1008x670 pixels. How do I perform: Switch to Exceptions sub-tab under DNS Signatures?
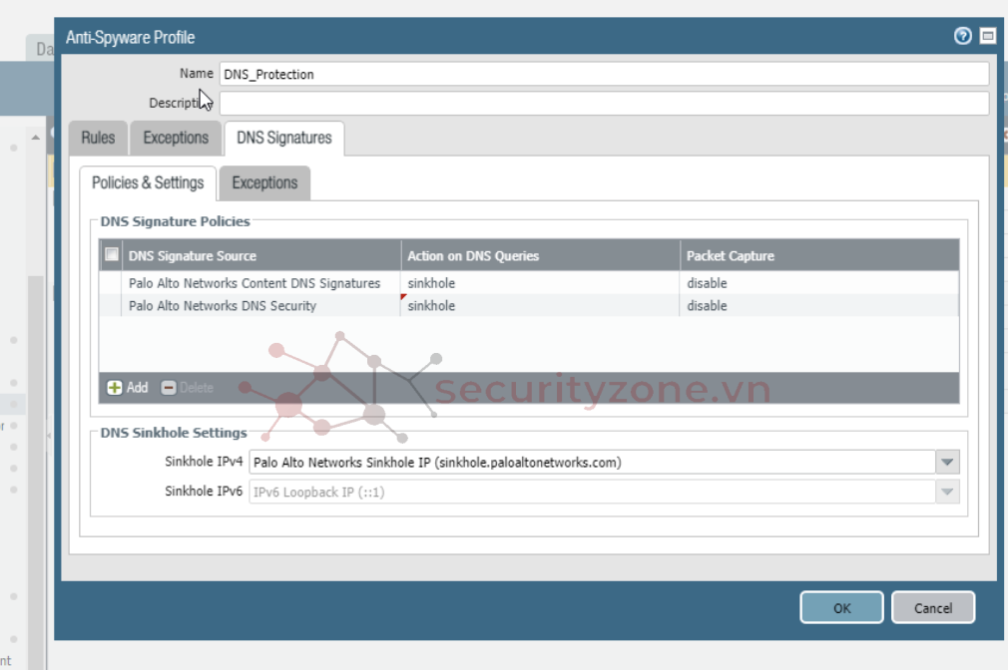click(264, 182)
